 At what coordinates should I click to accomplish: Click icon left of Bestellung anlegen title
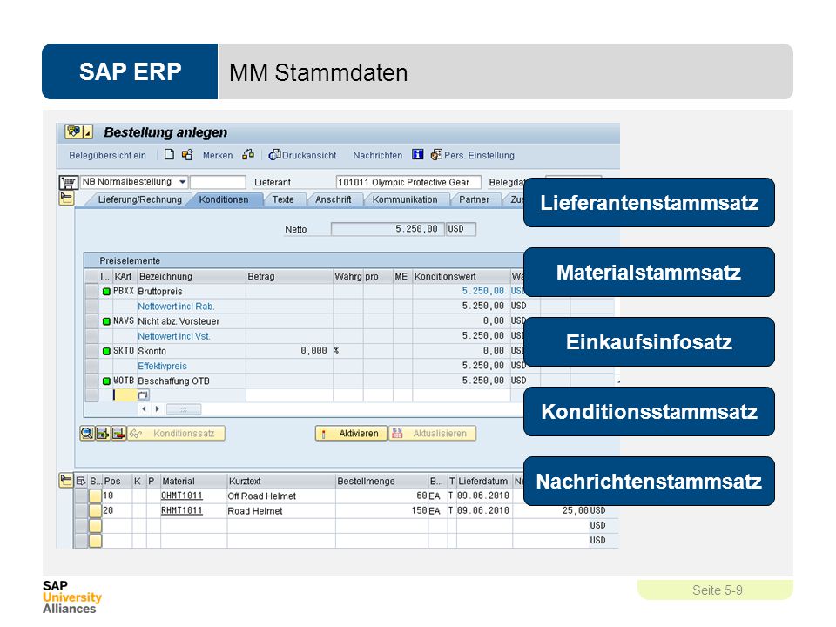tap(79, 131)
